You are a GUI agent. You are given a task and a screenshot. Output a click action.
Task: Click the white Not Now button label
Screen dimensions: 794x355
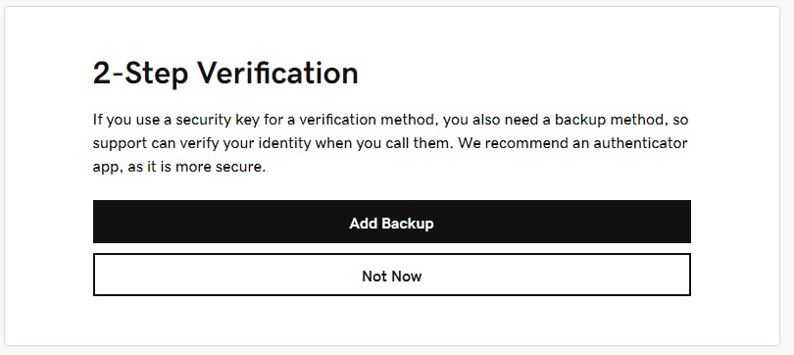pyautogui.click(x=392, y=276)
